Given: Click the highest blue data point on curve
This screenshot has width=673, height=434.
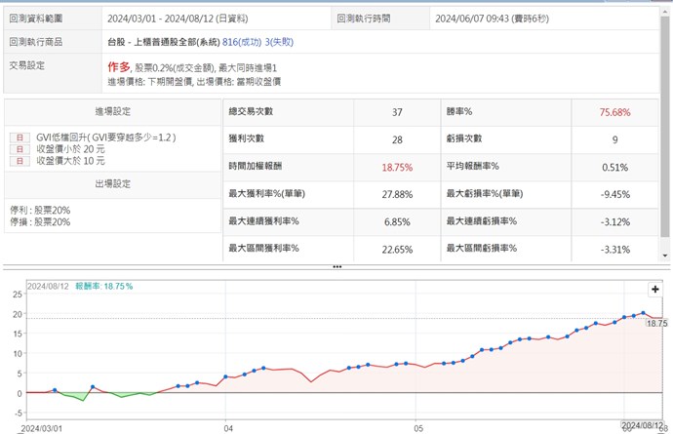Looking at the screenshot, I should (x=643, y=313).
